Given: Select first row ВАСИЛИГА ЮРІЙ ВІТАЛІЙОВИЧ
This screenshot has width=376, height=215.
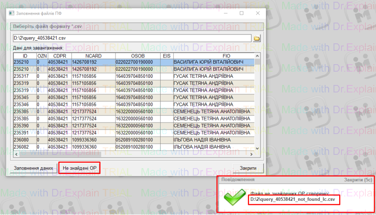Looking at the screenshot, I should click(208, 62).
